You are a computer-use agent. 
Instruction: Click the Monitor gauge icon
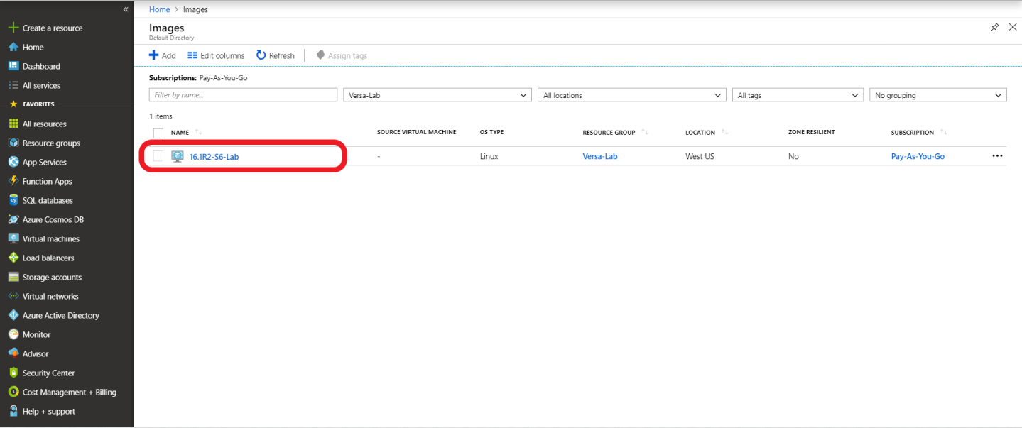click(13, 334)
